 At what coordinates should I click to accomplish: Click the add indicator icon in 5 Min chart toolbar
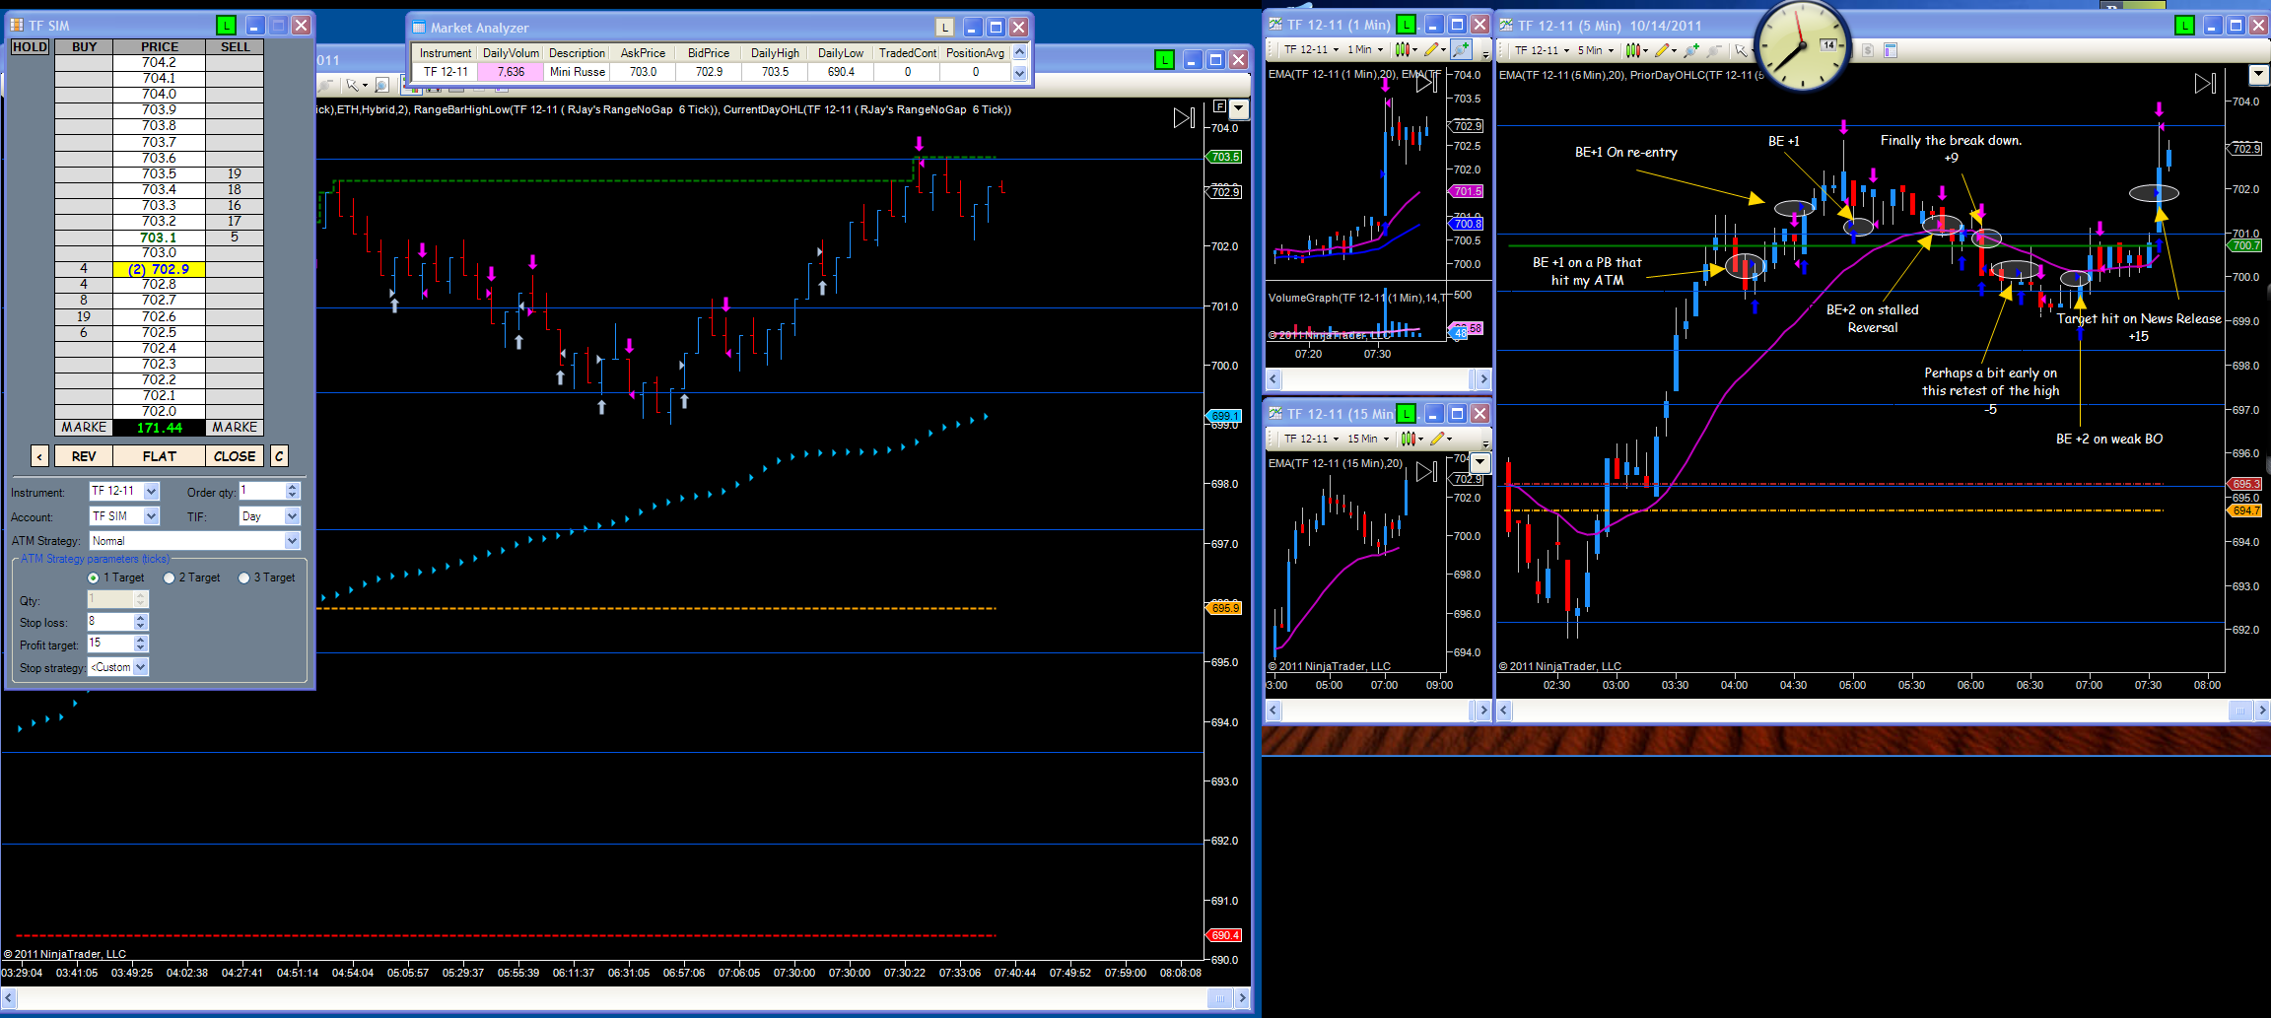pos(1691,50)
